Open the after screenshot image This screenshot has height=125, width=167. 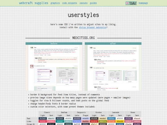pyautogui.click(x=113, y=68)
